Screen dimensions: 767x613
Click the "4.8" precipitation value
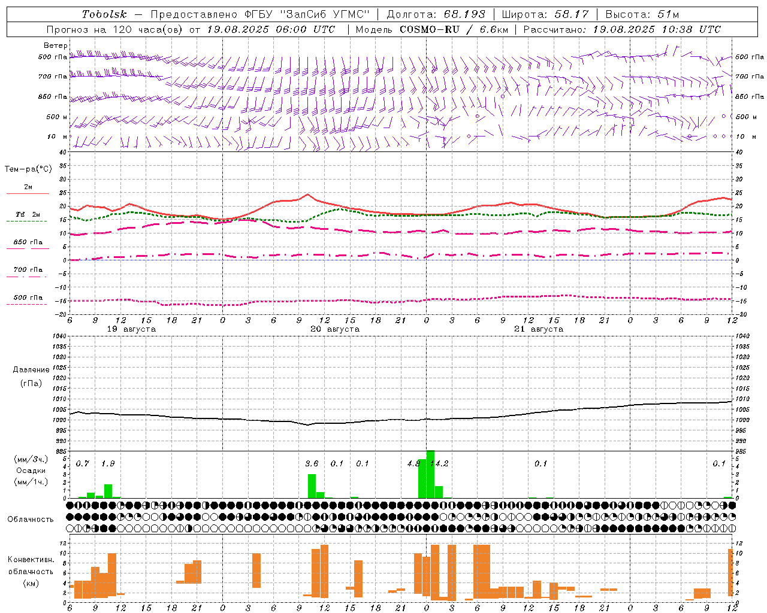click(413, 463)
